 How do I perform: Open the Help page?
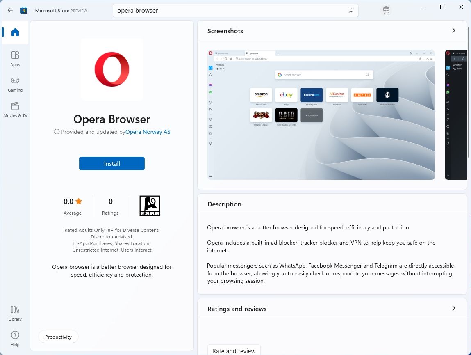coord(15,339)
